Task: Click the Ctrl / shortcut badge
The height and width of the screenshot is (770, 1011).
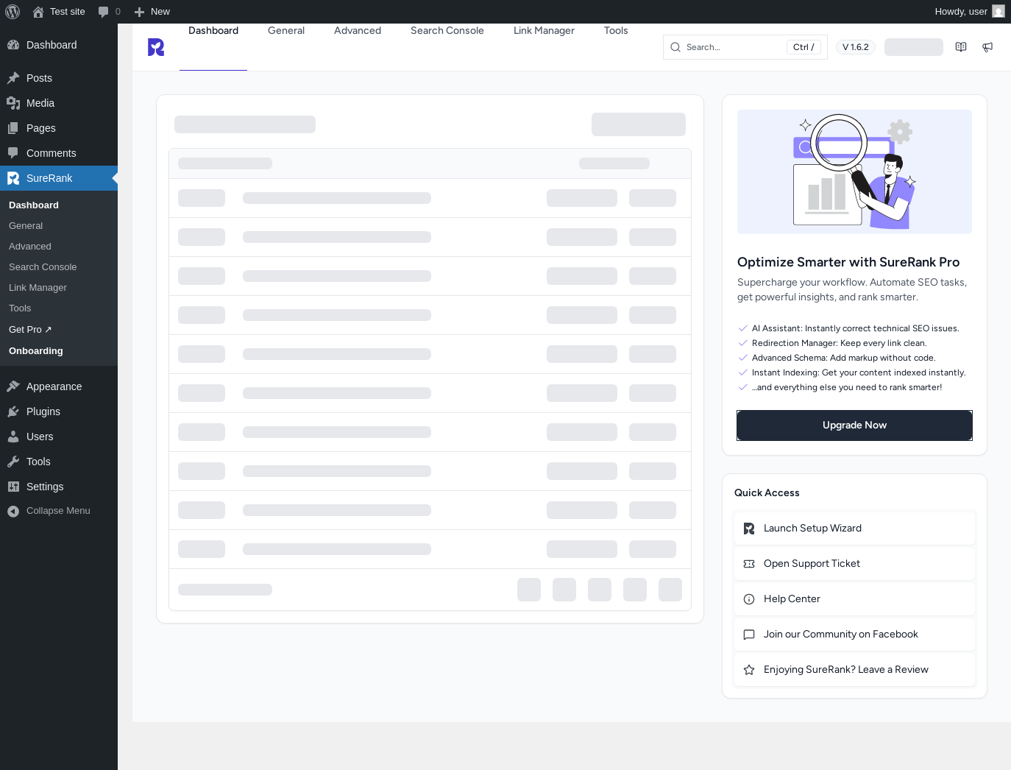Action: pos(804,47)
